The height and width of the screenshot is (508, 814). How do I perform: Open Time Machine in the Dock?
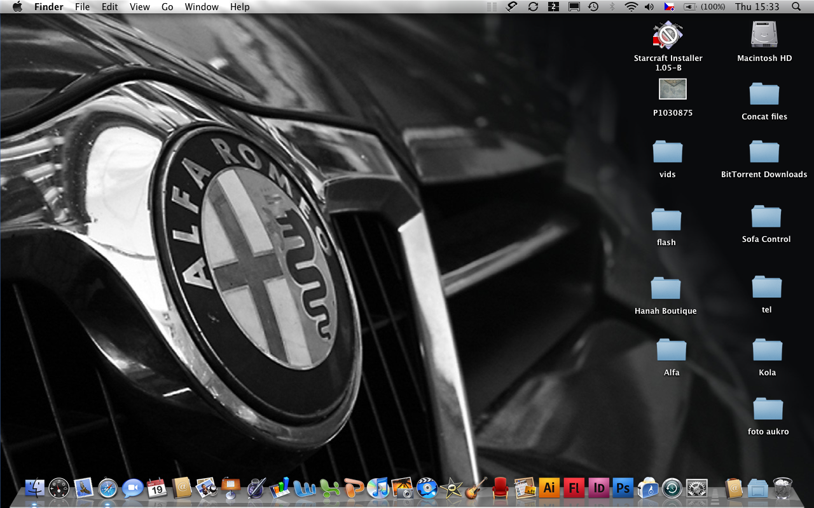click(x=672, y=488)
